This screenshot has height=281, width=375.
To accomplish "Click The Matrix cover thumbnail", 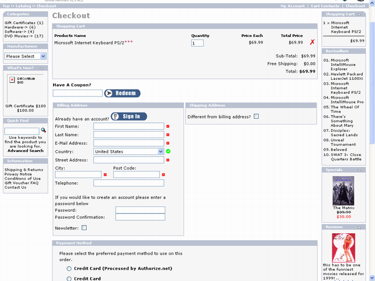I will pos(343,191).
